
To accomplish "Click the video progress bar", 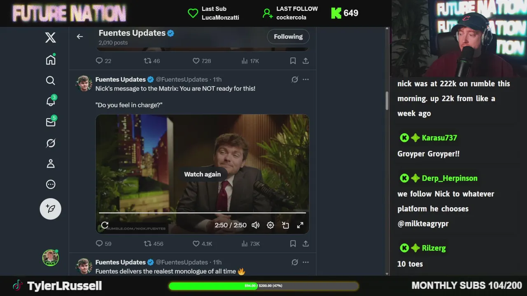I will pyautogui.click(x=202, y=213).
